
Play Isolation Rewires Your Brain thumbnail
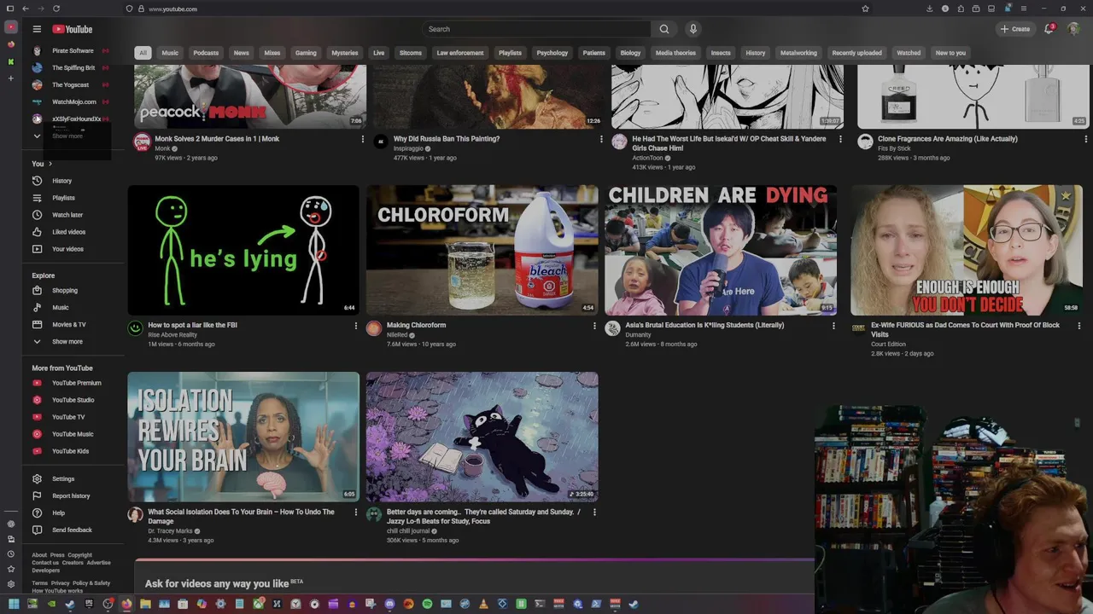(243, 437)
